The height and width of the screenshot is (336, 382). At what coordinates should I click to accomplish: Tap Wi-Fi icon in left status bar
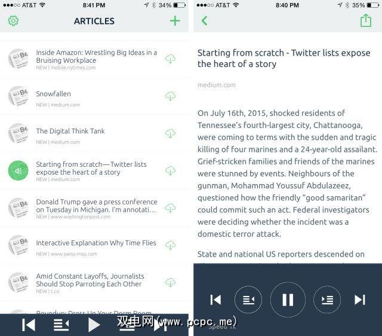[x=42, y=5]
